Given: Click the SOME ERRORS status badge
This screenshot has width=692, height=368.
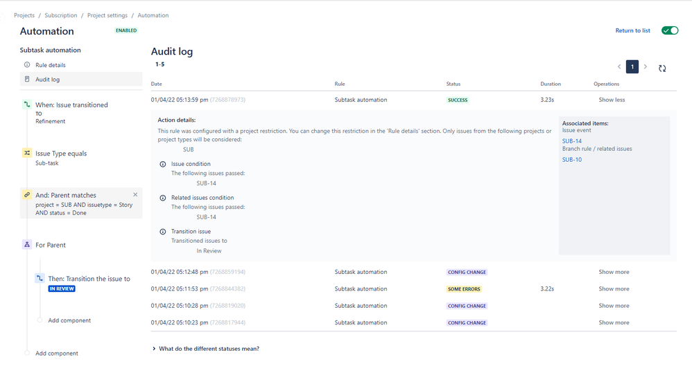Looking at the screenshot, I should tap(464, 289).
